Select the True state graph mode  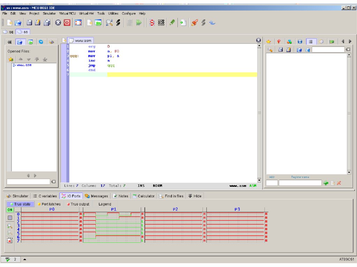coord(20,204)
